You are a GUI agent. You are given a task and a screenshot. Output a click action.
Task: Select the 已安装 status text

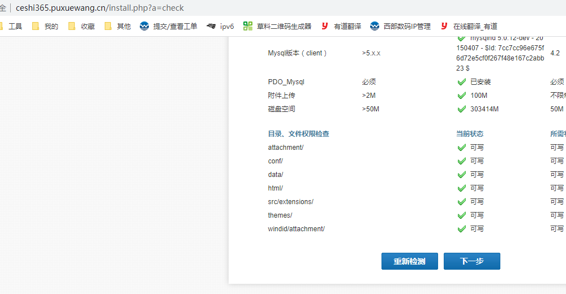(481, 82)
